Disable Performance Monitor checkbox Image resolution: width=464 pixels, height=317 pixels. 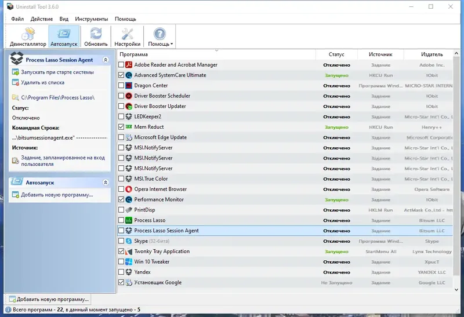tap(121, 199)
